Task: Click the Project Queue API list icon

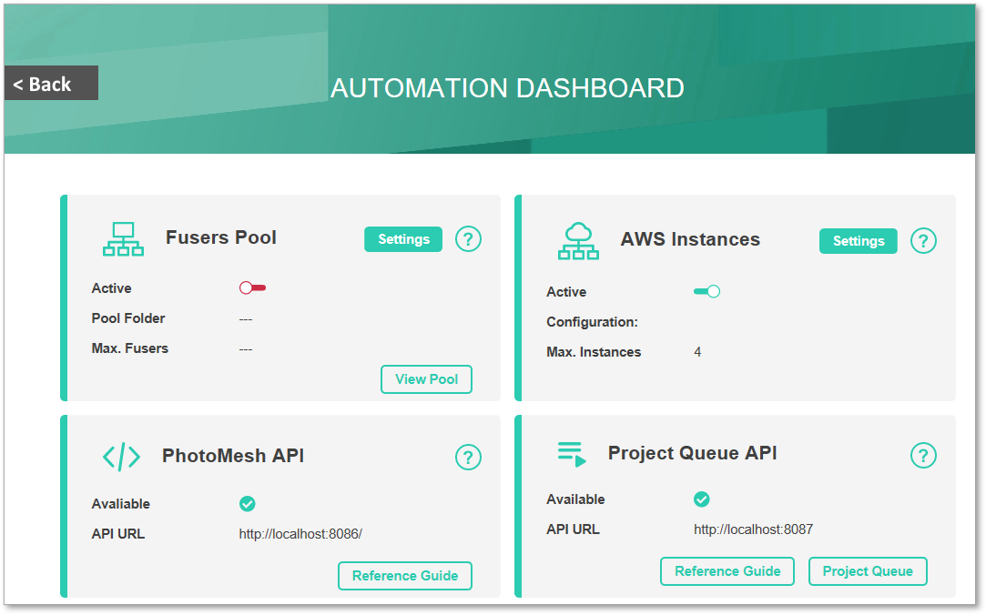Action: (572, 454)
